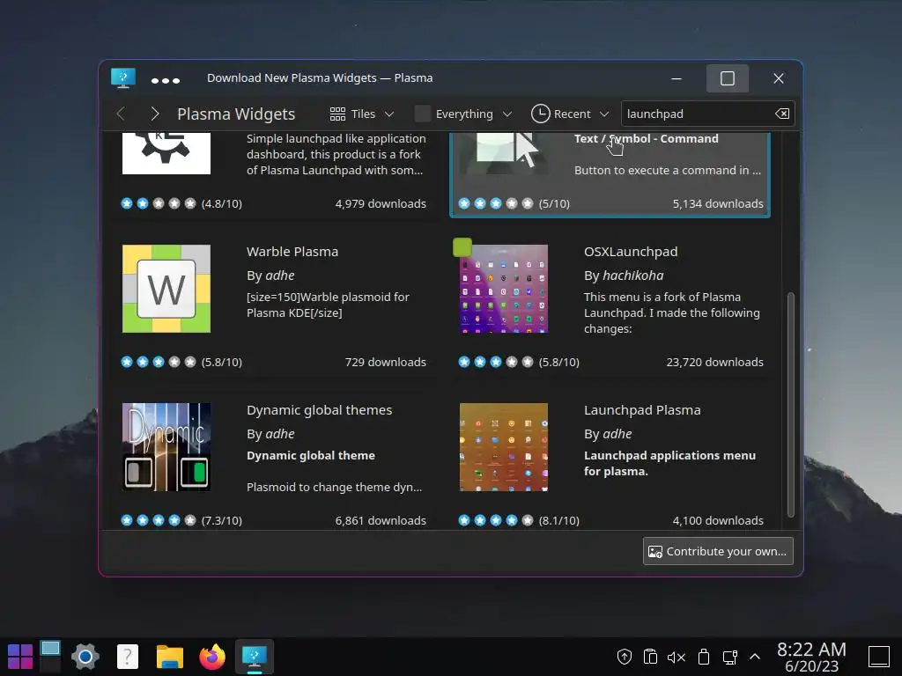Click the (7.3/10) rating of Dynamic global themes
Viewport: 902px width, 676px height.
221,520
